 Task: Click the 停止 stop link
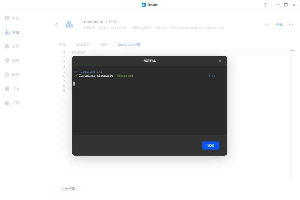(x=280, y=24)
